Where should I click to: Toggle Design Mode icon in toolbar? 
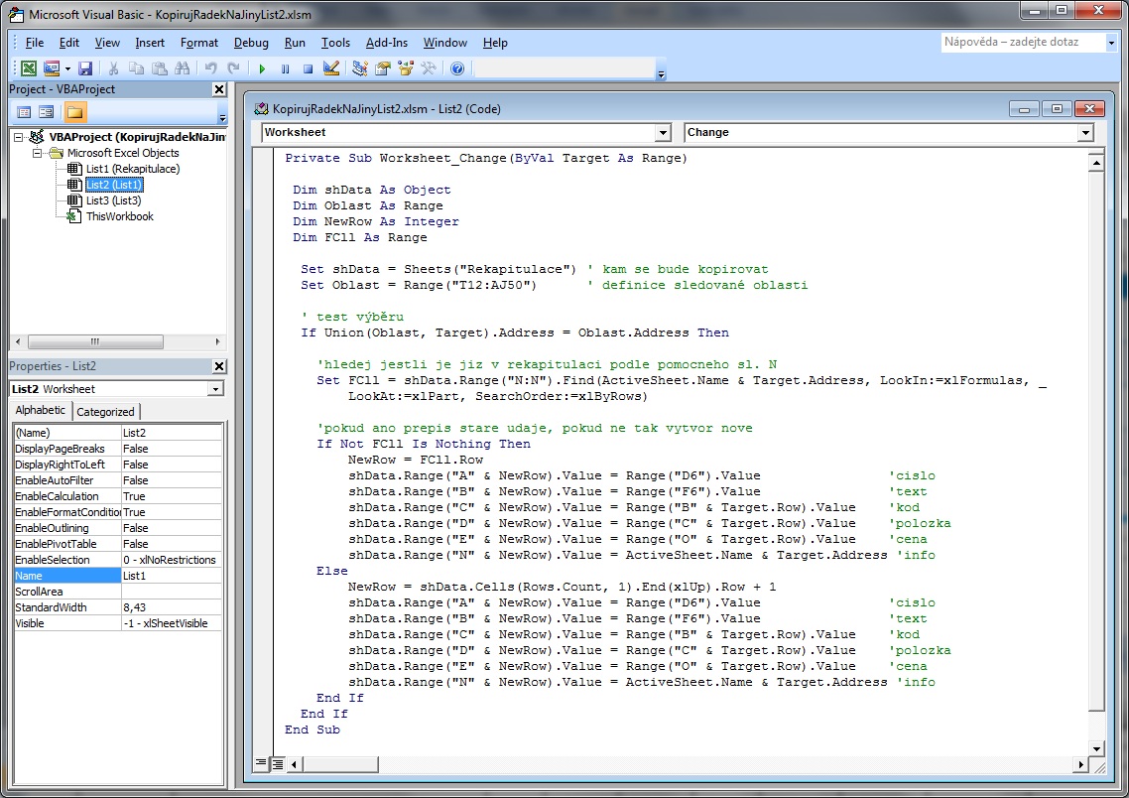point(331,68)
